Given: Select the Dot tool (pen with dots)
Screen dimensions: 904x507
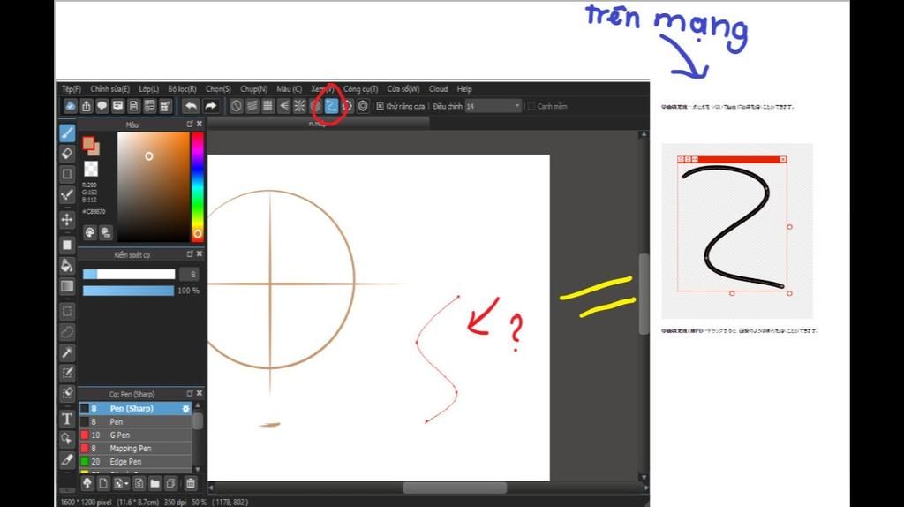Looking at the screenshot, I should (x=67, y=194).
